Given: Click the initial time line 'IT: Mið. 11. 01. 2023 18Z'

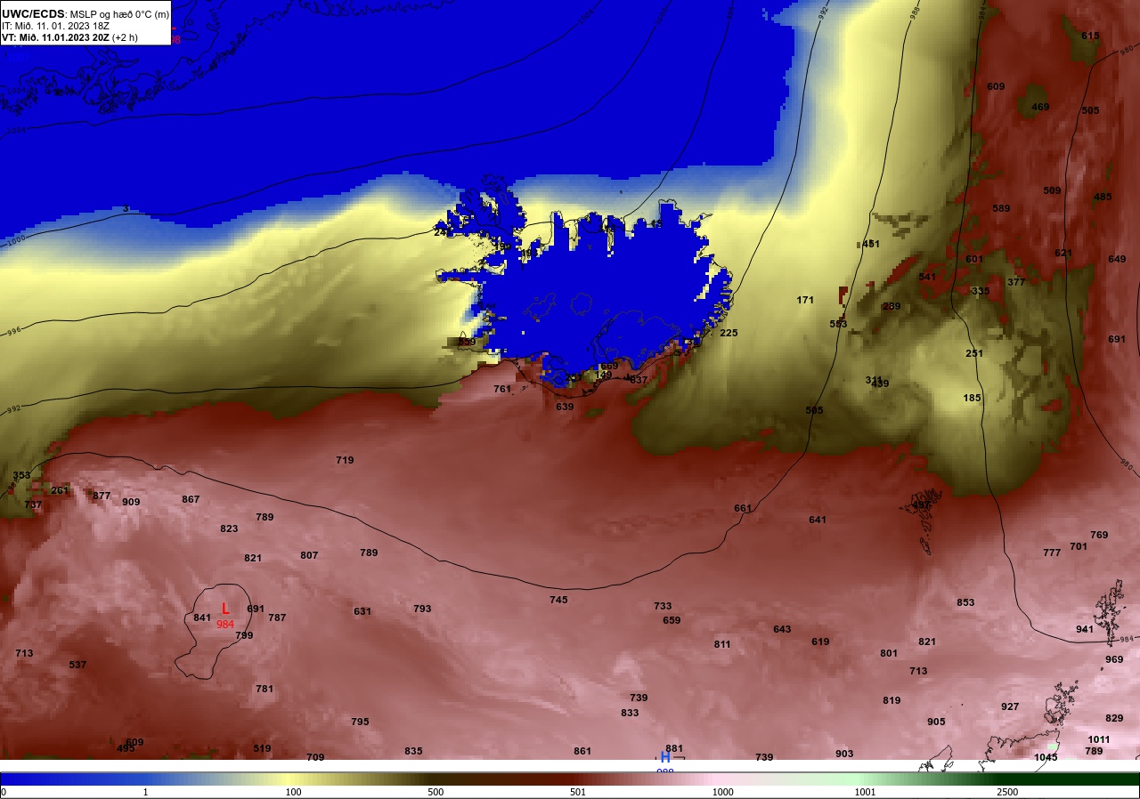Looking at the screenshot, I should [55, 26].
